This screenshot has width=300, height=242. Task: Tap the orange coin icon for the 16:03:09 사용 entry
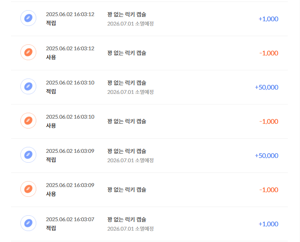pyautogui.click(x=28, y=189)
